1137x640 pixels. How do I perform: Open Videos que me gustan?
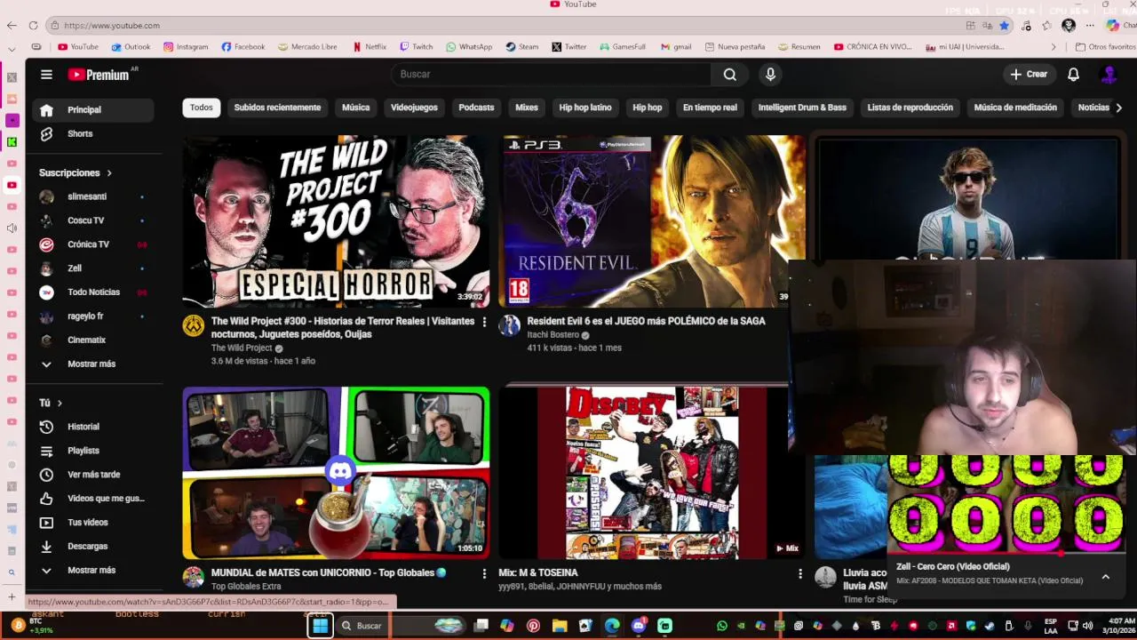click(x=93, y=499)
